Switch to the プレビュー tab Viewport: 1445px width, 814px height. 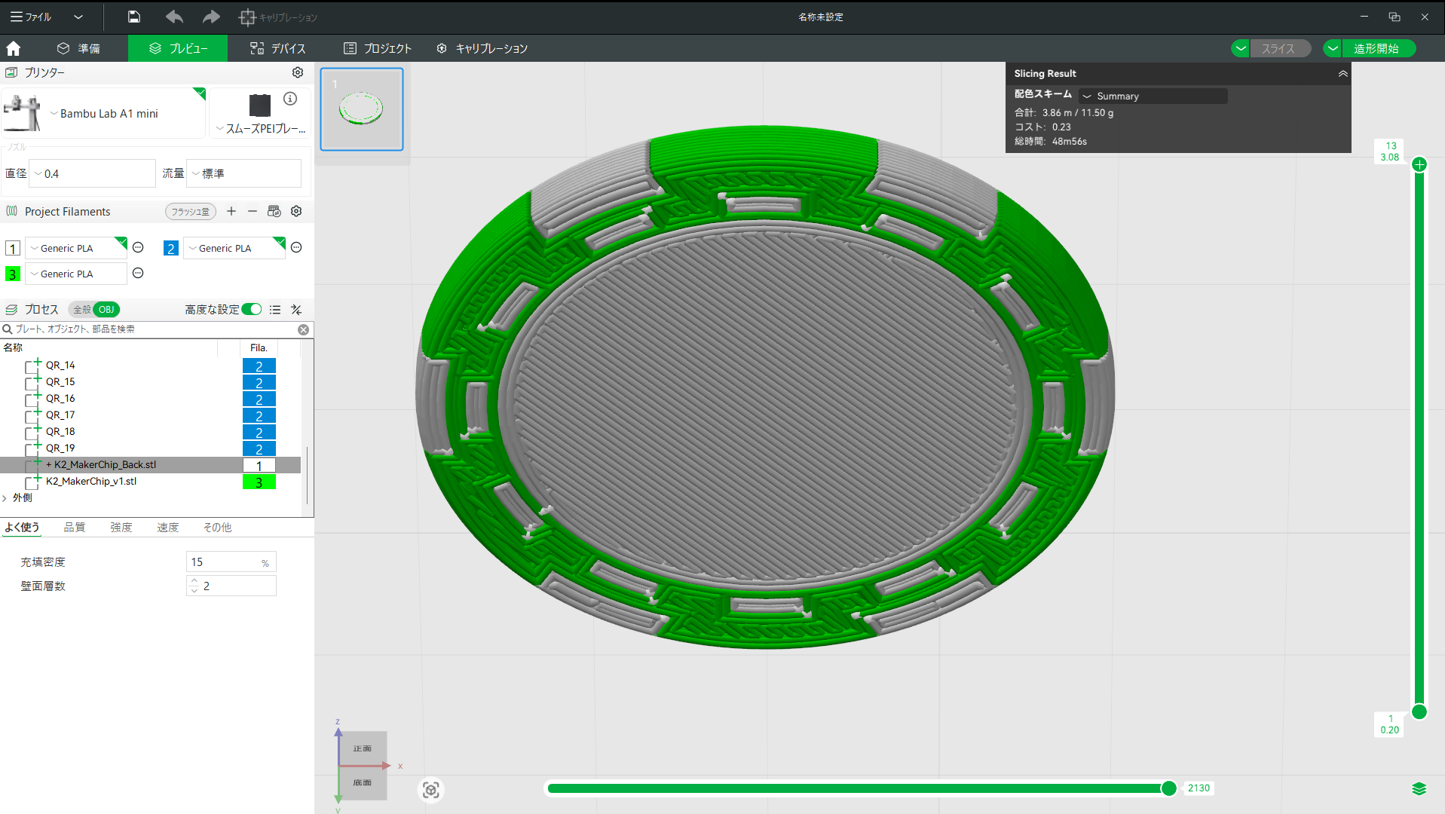(178, 48)
